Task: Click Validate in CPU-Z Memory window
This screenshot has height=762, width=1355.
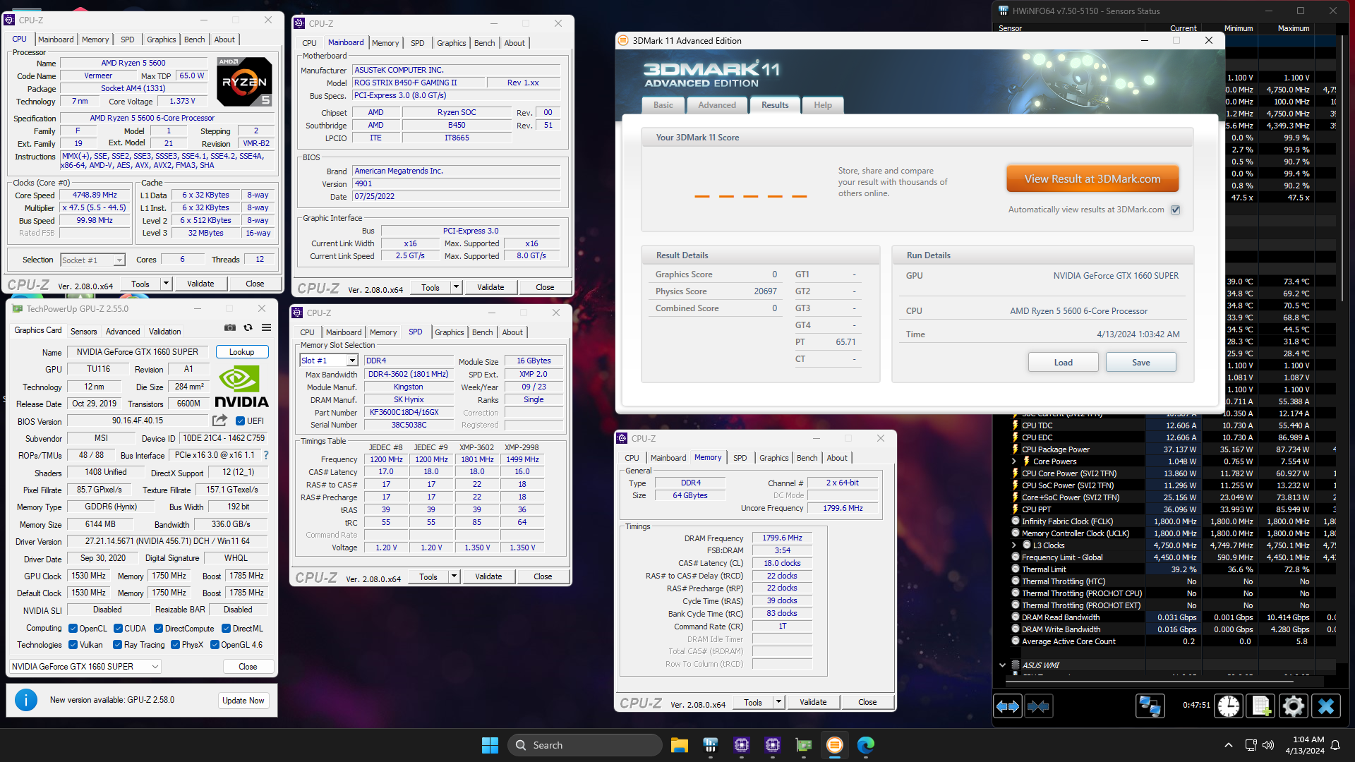Action: point(813,702)
